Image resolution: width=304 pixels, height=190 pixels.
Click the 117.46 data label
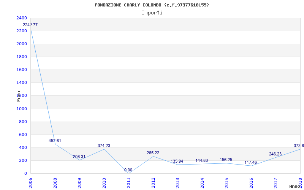[251, 163]
